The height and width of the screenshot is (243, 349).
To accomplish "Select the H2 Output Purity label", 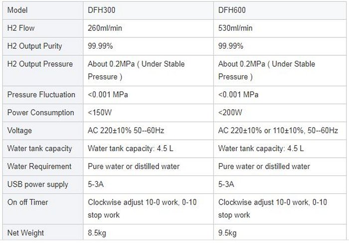I will point(34,46).
